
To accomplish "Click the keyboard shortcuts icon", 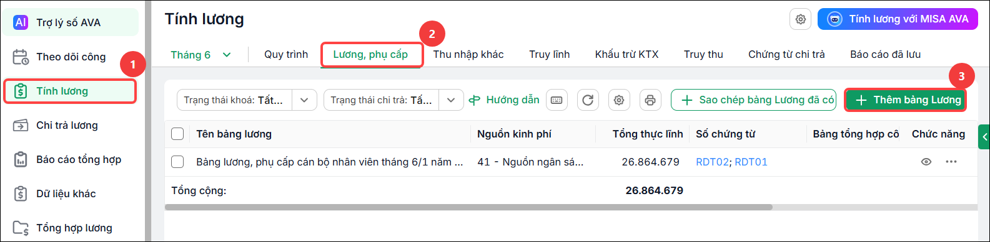I will (x=557, y=100).
